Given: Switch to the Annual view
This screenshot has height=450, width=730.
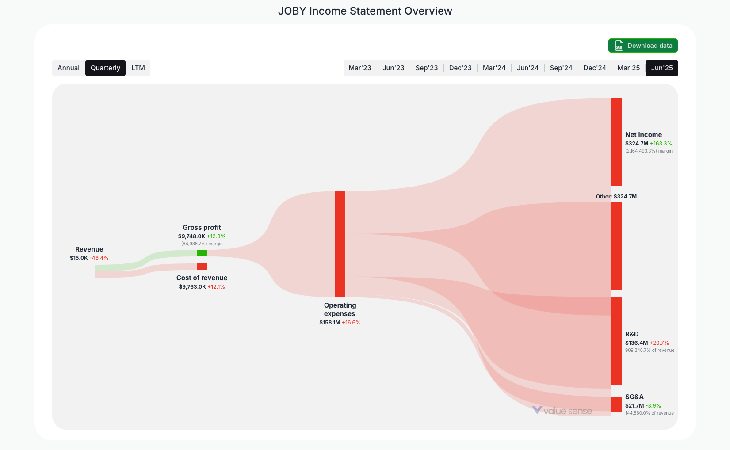Looking at the screenshot, I should pos(69,68).
